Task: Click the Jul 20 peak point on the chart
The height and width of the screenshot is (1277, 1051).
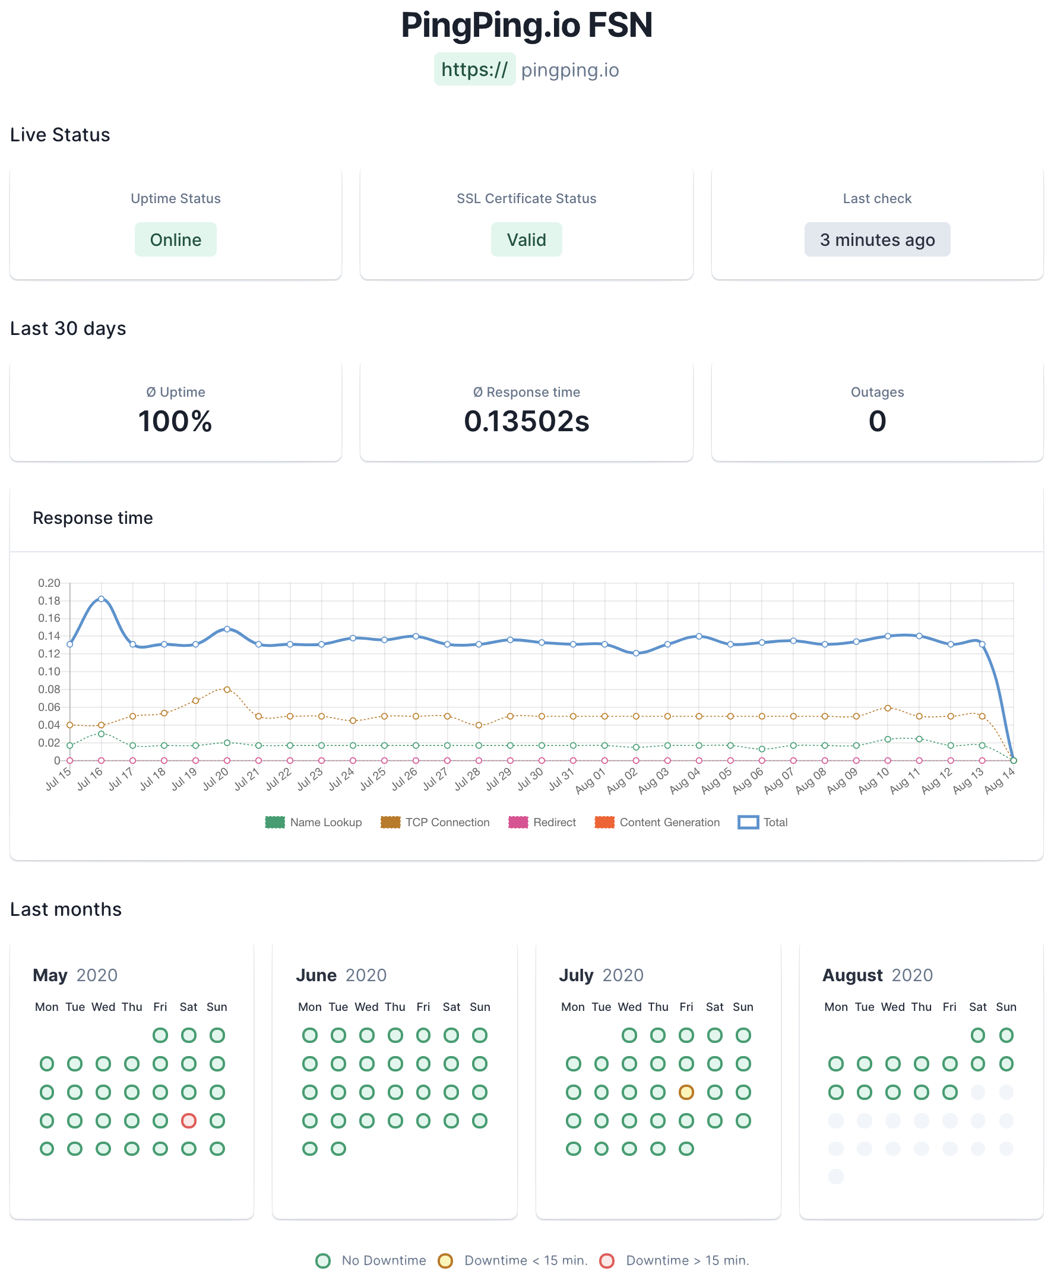Action: [x=227, y=628]
